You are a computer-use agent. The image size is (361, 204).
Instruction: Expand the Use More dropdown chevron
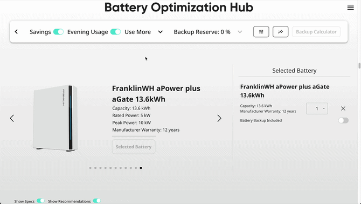pyautogui.click(x=161, y=32)
